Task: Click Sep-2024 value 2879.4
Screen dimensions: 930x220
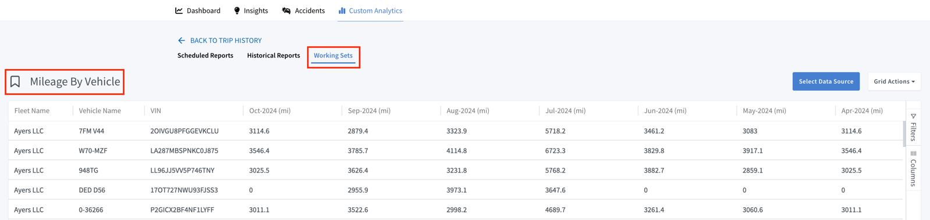Action: click(358, 131)
